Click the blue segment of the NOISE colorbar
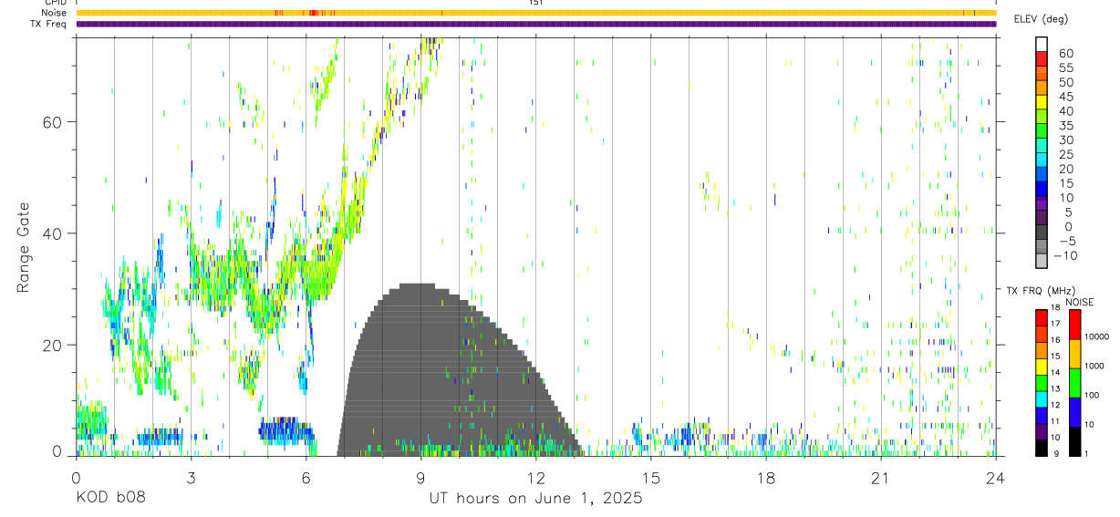 (x=1074, y=411)
